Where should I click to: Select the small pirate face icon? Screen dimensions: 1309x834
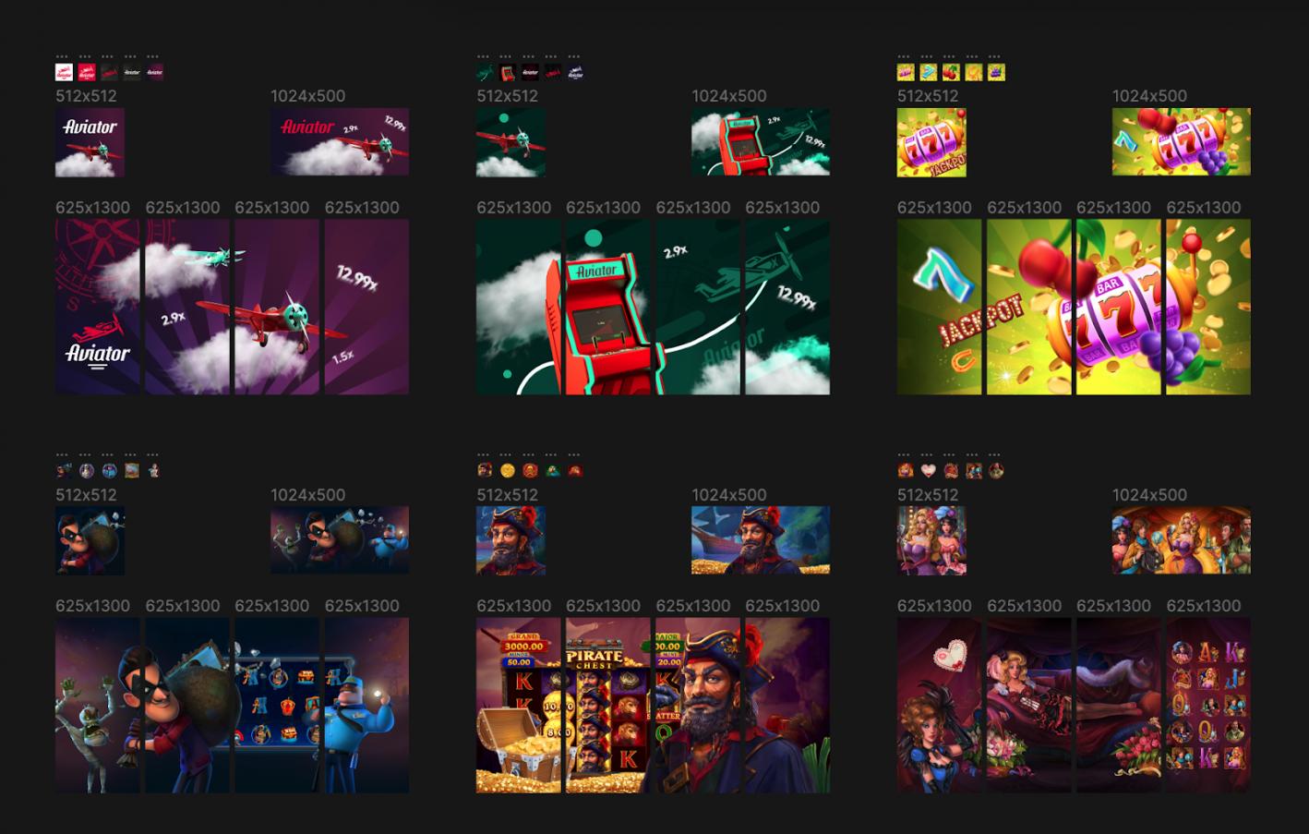point(485,470)
